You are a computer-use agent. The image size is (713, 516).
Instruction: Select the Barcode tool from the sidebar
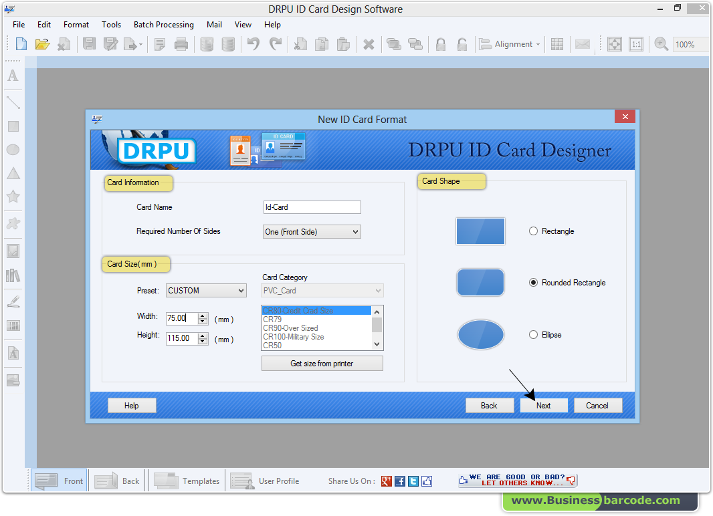click(x=12, y=326)
